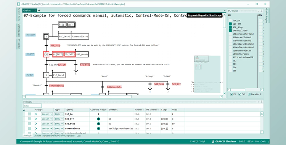The image size is (286, 145).
Task: Close the Grafcet-1 document tab
Action: click(35, 11)
